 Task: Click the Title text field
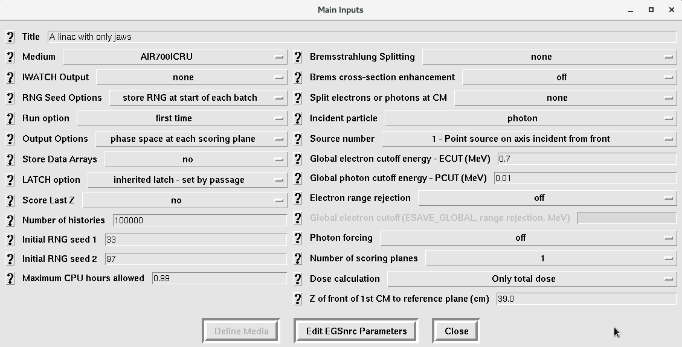(x=362, y=37)
